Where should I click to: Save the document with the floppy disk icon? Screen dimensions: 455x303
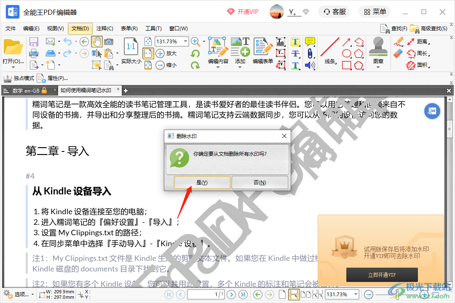point(34,42)
